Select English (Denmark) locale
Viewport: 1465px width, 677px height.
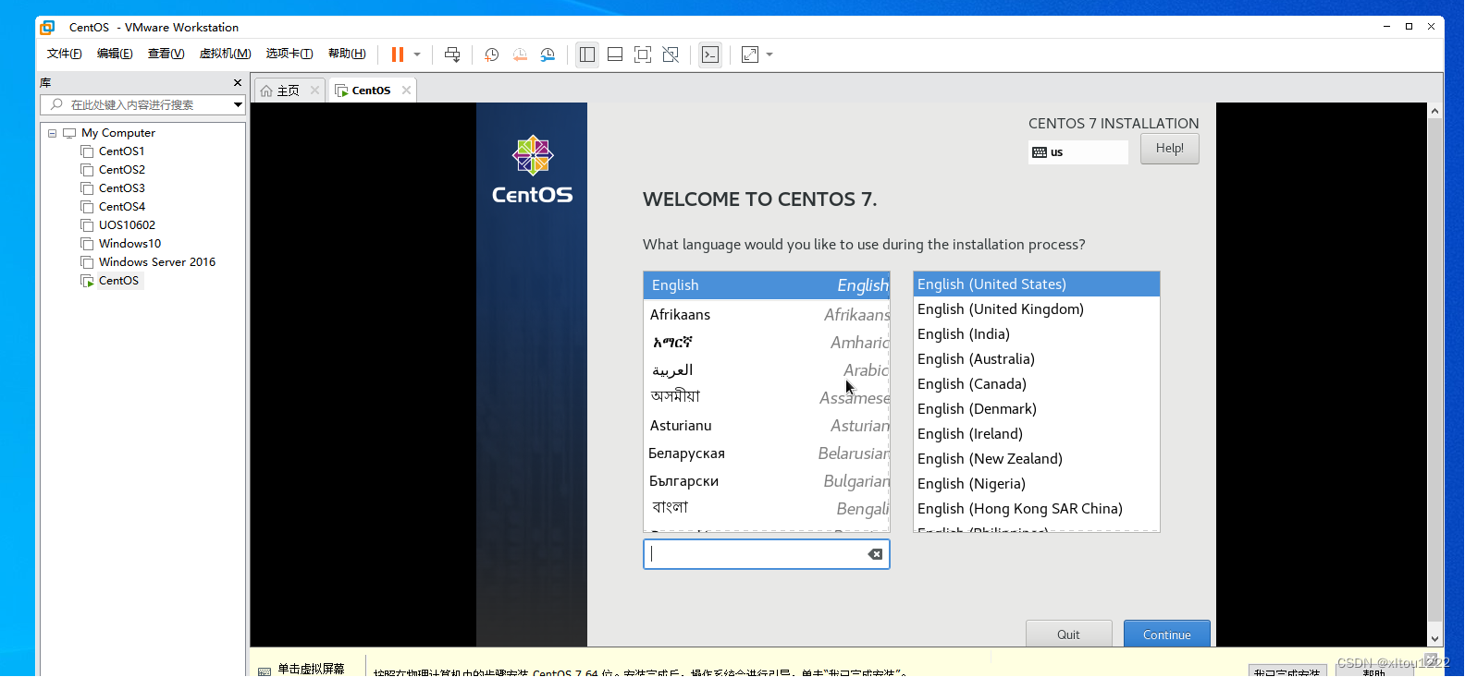(x=1036, y=409)
